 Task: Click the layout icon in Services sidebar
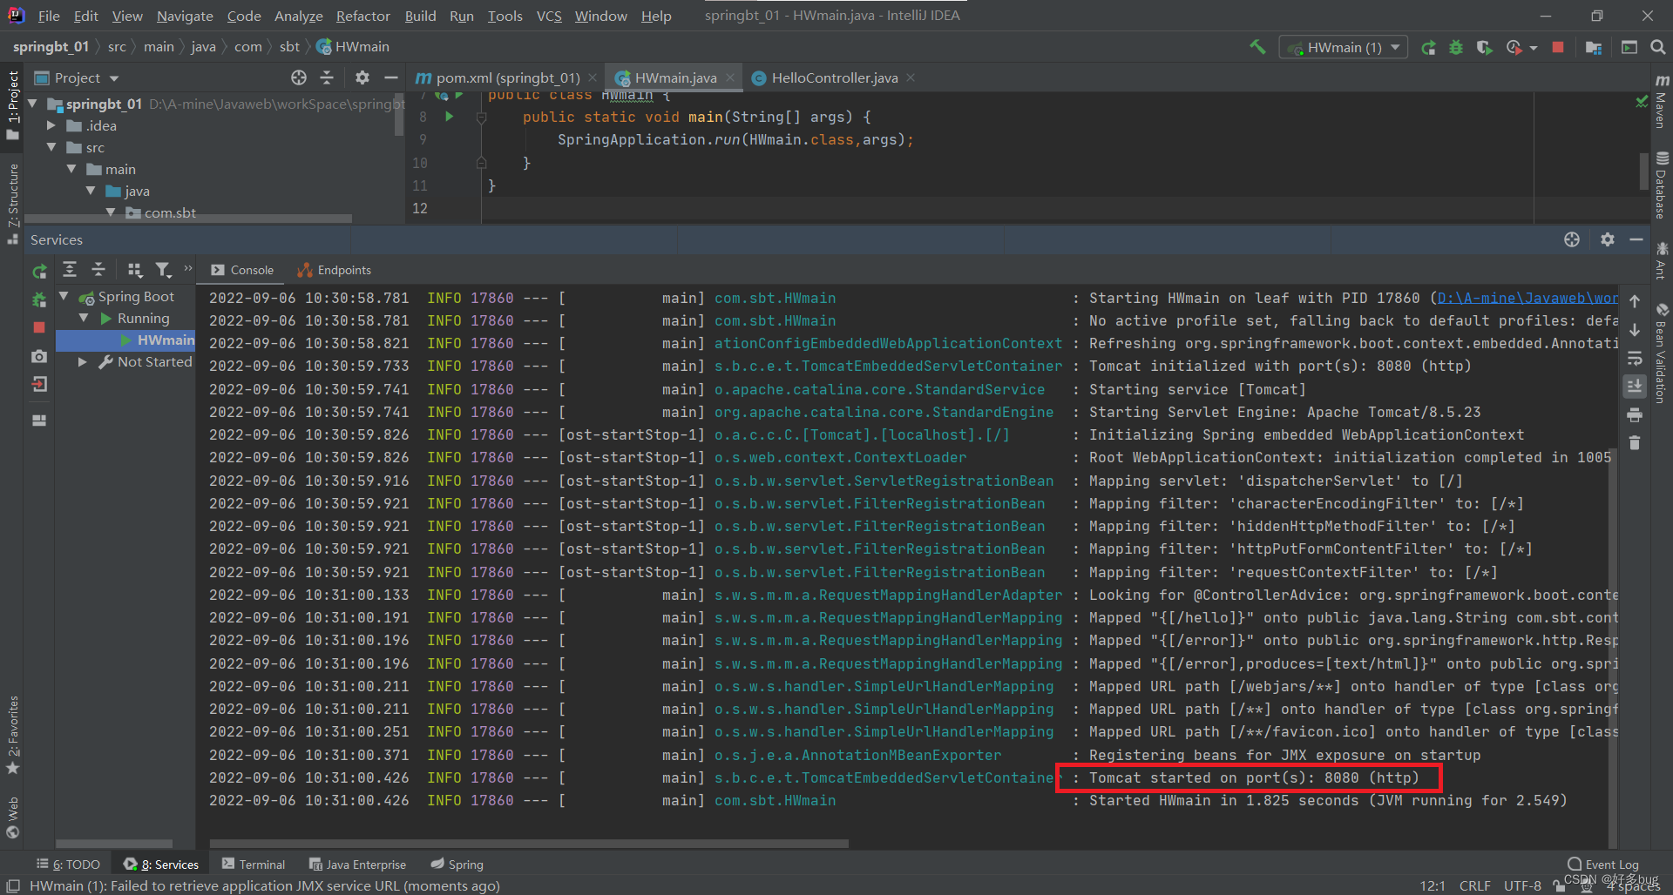tap(39, 420)
